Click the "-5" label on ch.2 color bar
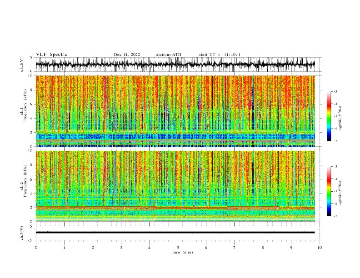 click(335, 191)
